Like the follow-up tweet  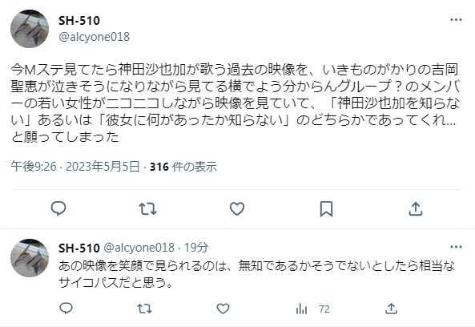tap(223, 309)
